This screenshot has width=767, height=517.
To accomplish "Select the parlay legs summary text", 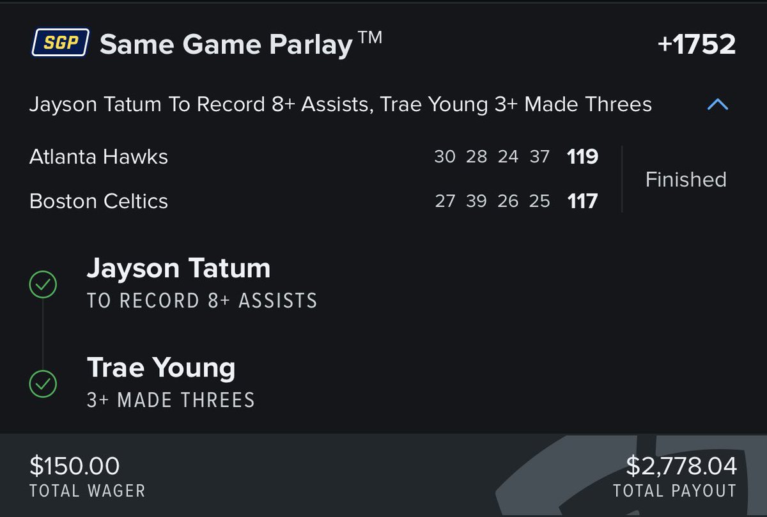I will pyautogui.click(x=341, y=104).
